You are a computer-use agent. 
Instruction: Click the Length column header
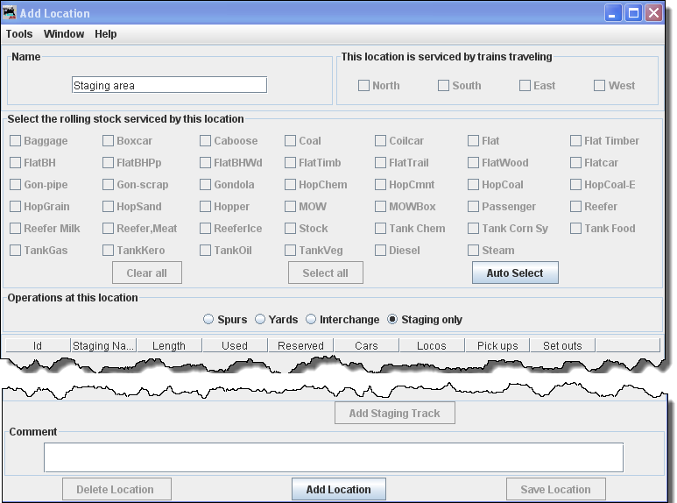tap(169, 345)
